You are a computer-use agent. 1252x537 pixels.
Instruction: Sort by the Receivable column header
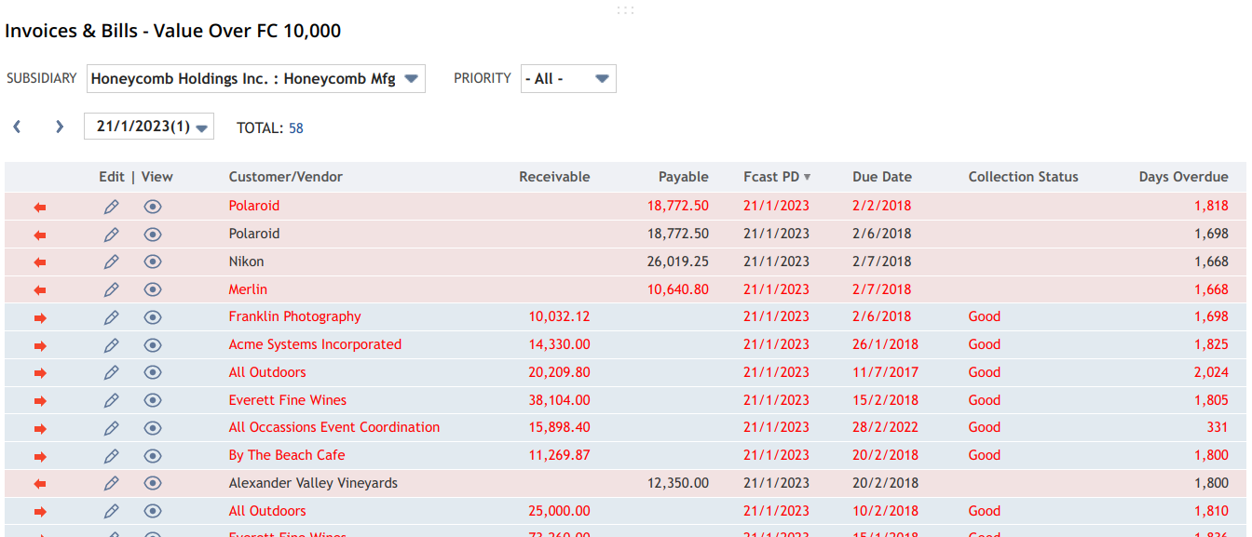coord(554,177)
